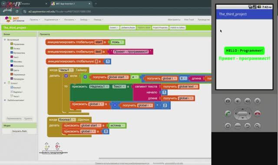Click the Добавить Экран button

[128, 28]
